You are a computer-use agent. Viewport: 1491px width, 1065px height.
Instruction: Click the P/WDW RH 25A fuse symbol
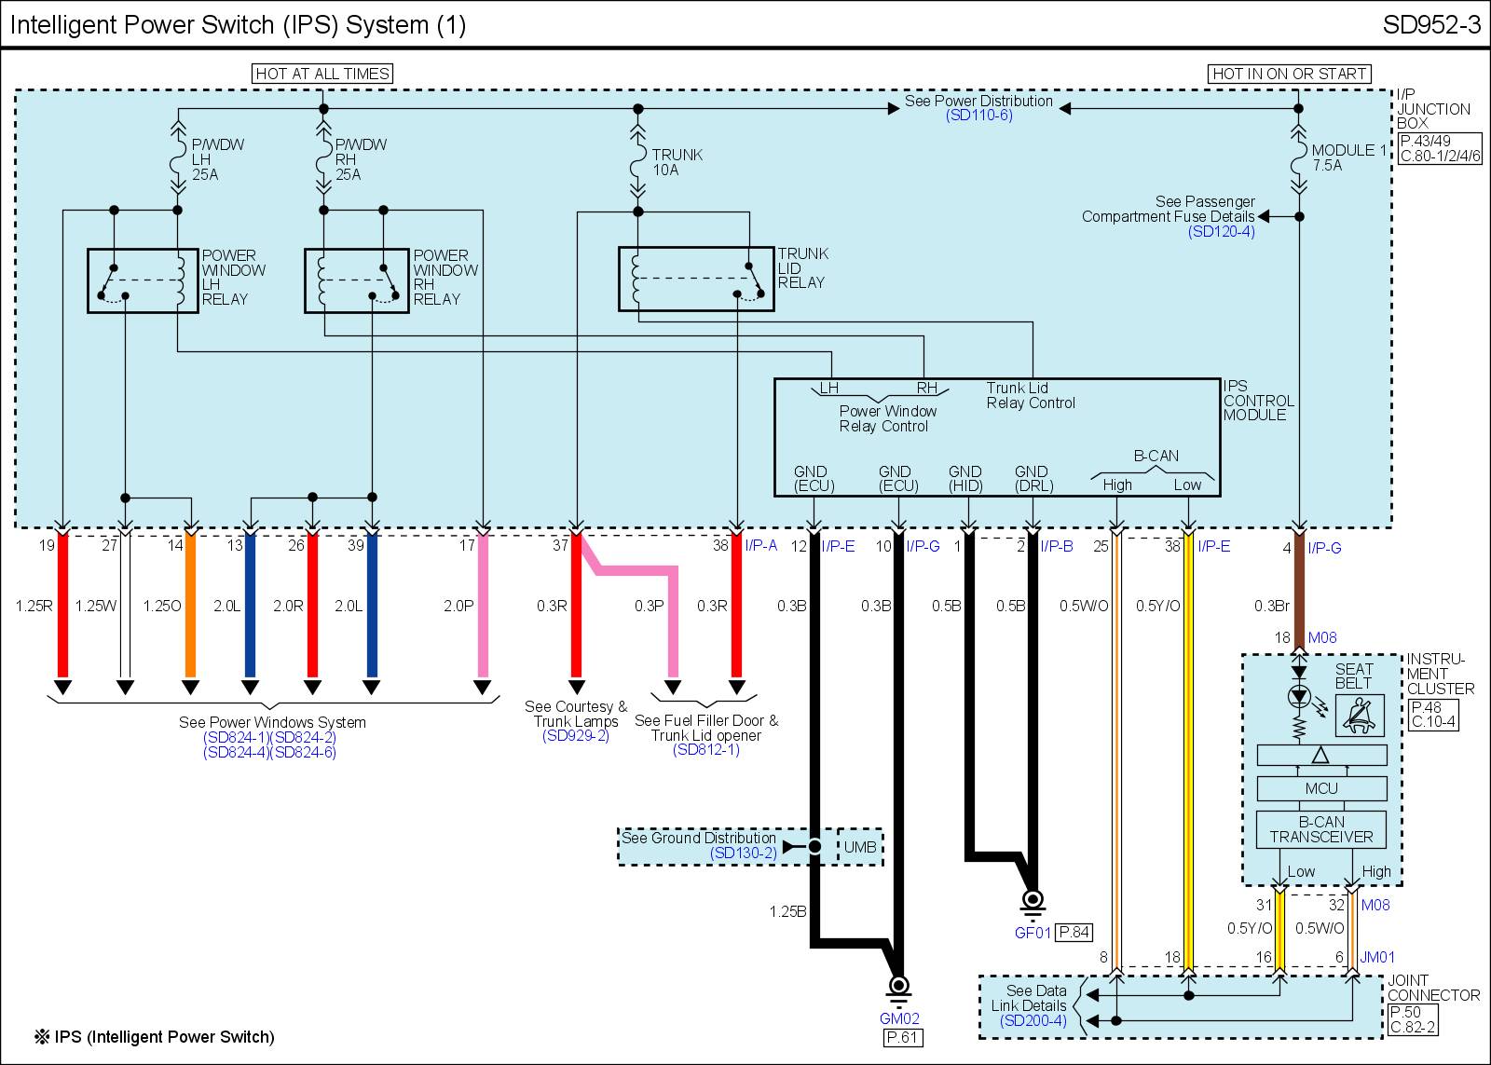pos(323,159)
